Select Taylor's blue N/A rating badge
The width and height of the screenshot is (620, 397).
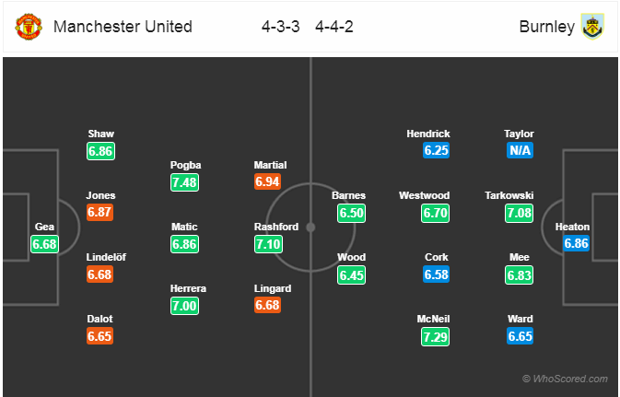click(520, 150)
